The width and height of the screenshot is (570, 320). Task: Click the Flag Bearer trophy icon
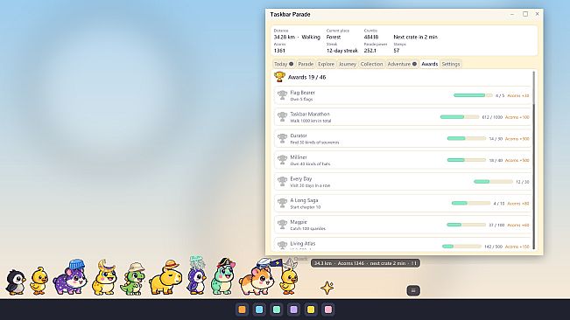282,95
